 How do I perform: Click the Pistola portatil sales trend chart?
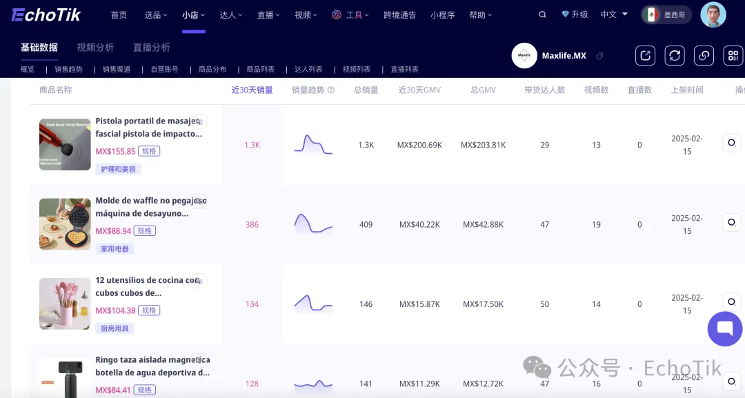[313, 144]
